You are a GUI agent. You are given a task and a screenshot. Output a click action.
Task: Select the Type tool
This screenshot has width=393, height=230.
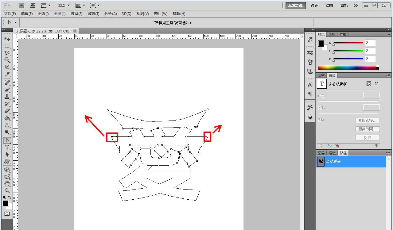click(7, 147)
